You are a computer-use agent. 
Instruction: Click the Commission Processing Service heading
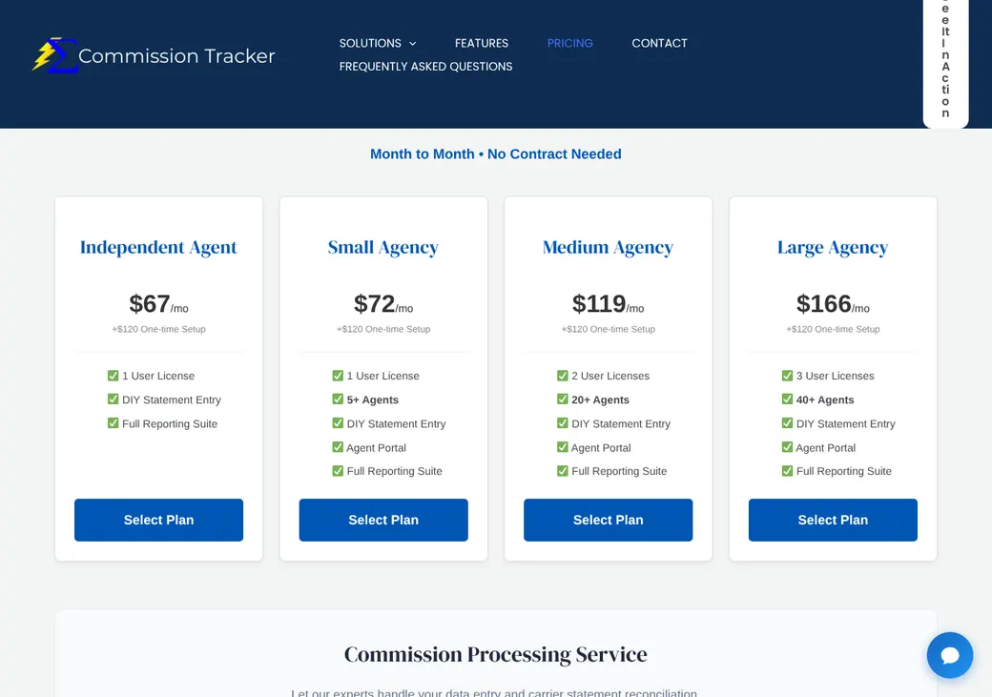pos(496,654)
